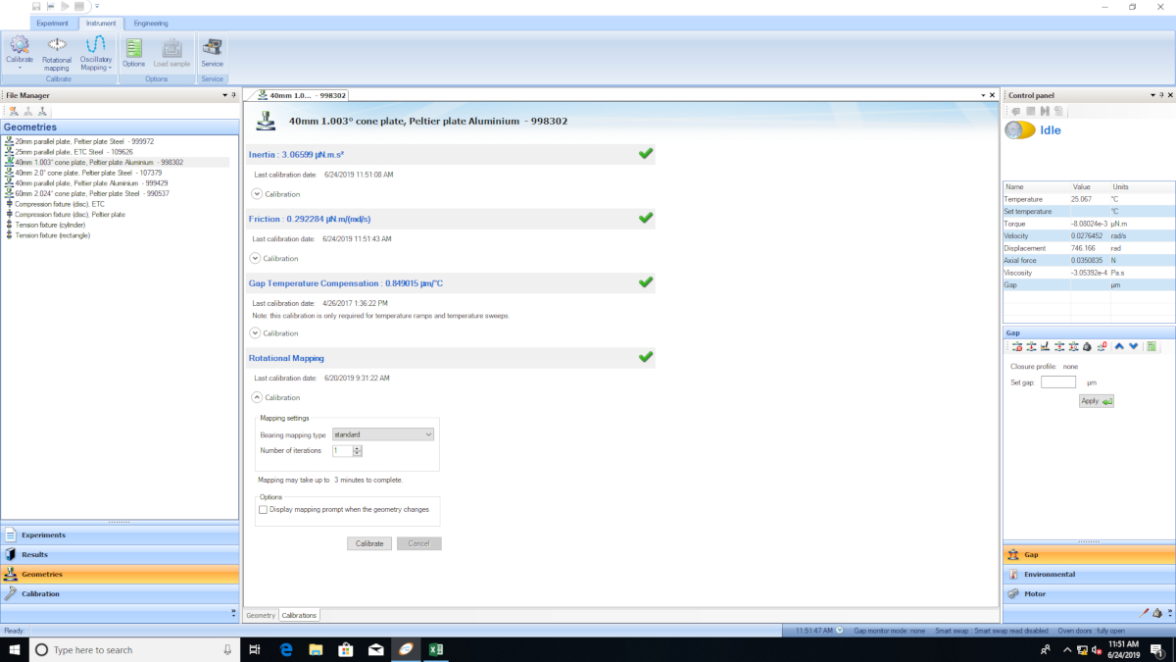Click the fifth Gap toolbar icon

point(1074,346)
